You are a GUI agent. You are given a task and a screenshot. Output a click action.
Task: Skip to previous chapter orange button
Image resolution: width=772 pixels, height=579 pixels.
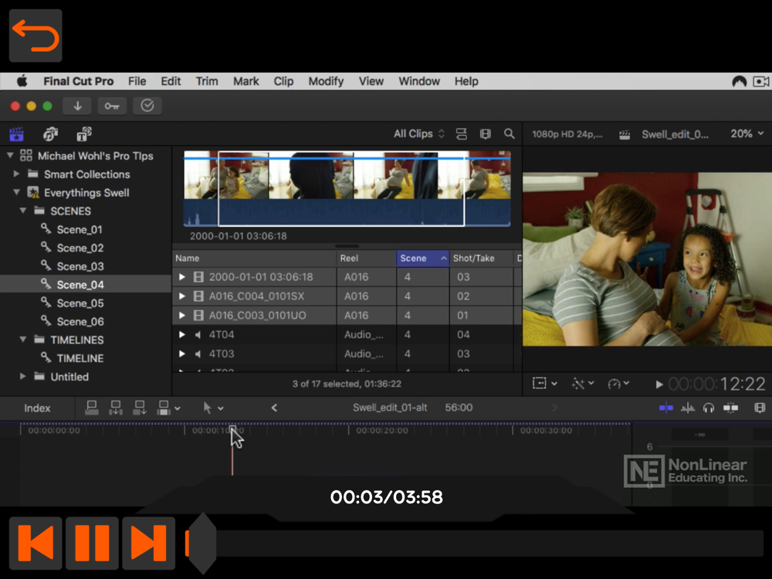click(36, 543)
